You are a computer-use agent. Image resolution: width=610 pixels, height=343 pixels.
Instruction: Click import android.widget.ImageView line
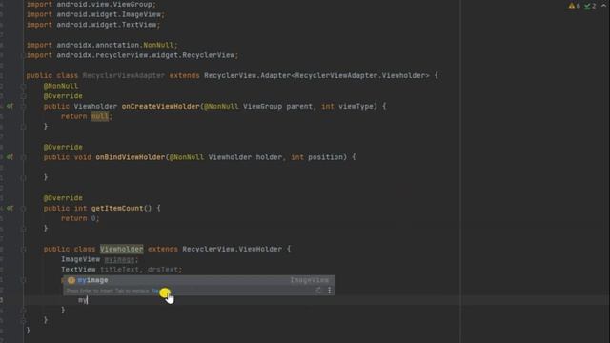(x=95, y=14)
